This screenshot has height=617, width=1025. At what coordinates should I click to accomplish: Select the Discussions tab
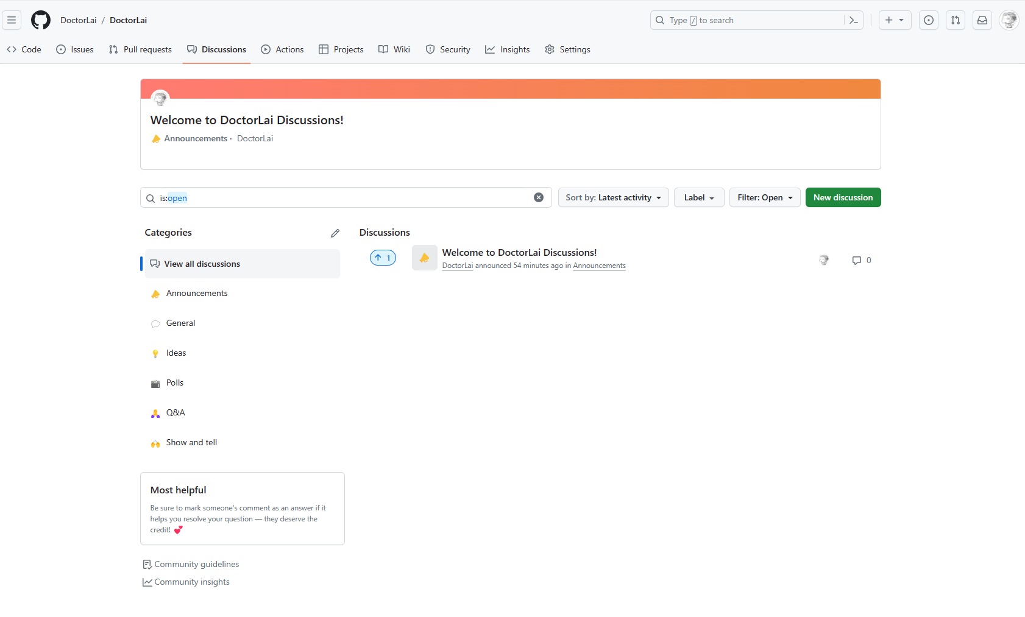point(217,49)
